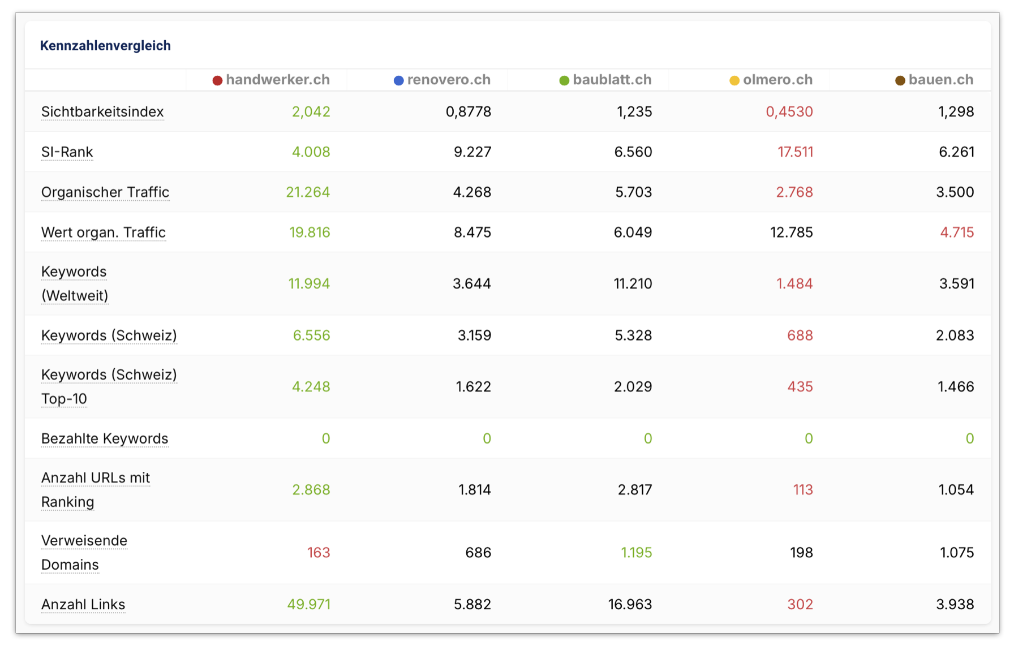1014x646 pixels.
Task: Click the Keywords (Schweiz) metric label
Action: click(109, 335)
